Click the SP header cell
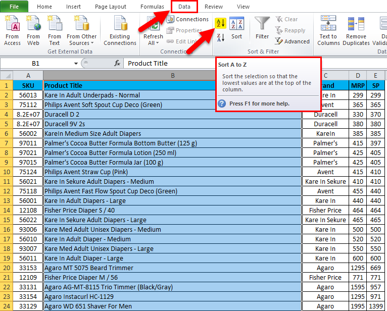This screenshot has height=311, width=387. click(375, 86)
